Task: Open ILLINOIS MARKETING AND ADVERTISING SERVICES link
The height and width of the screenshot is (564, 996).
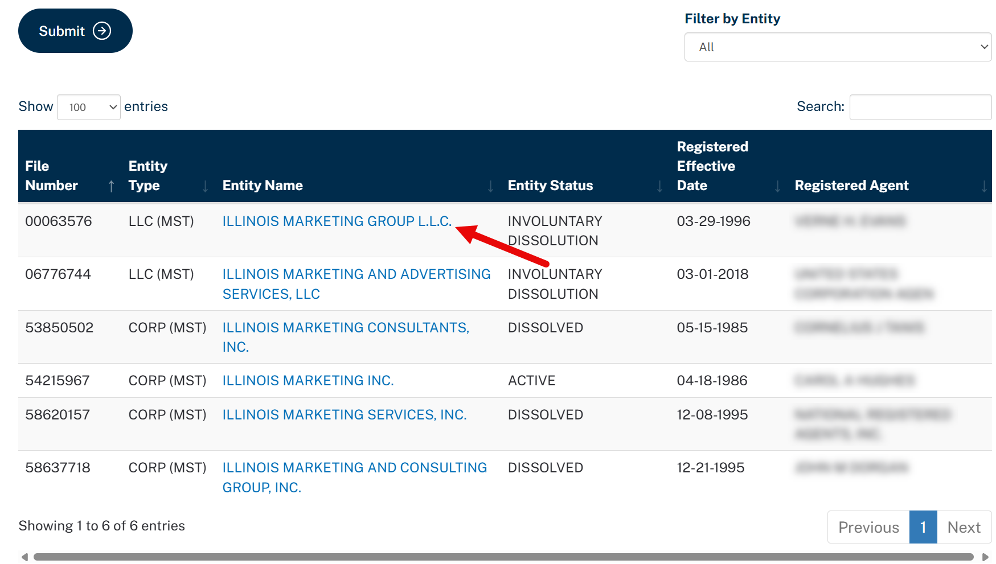Action: [x=356, y=284]
